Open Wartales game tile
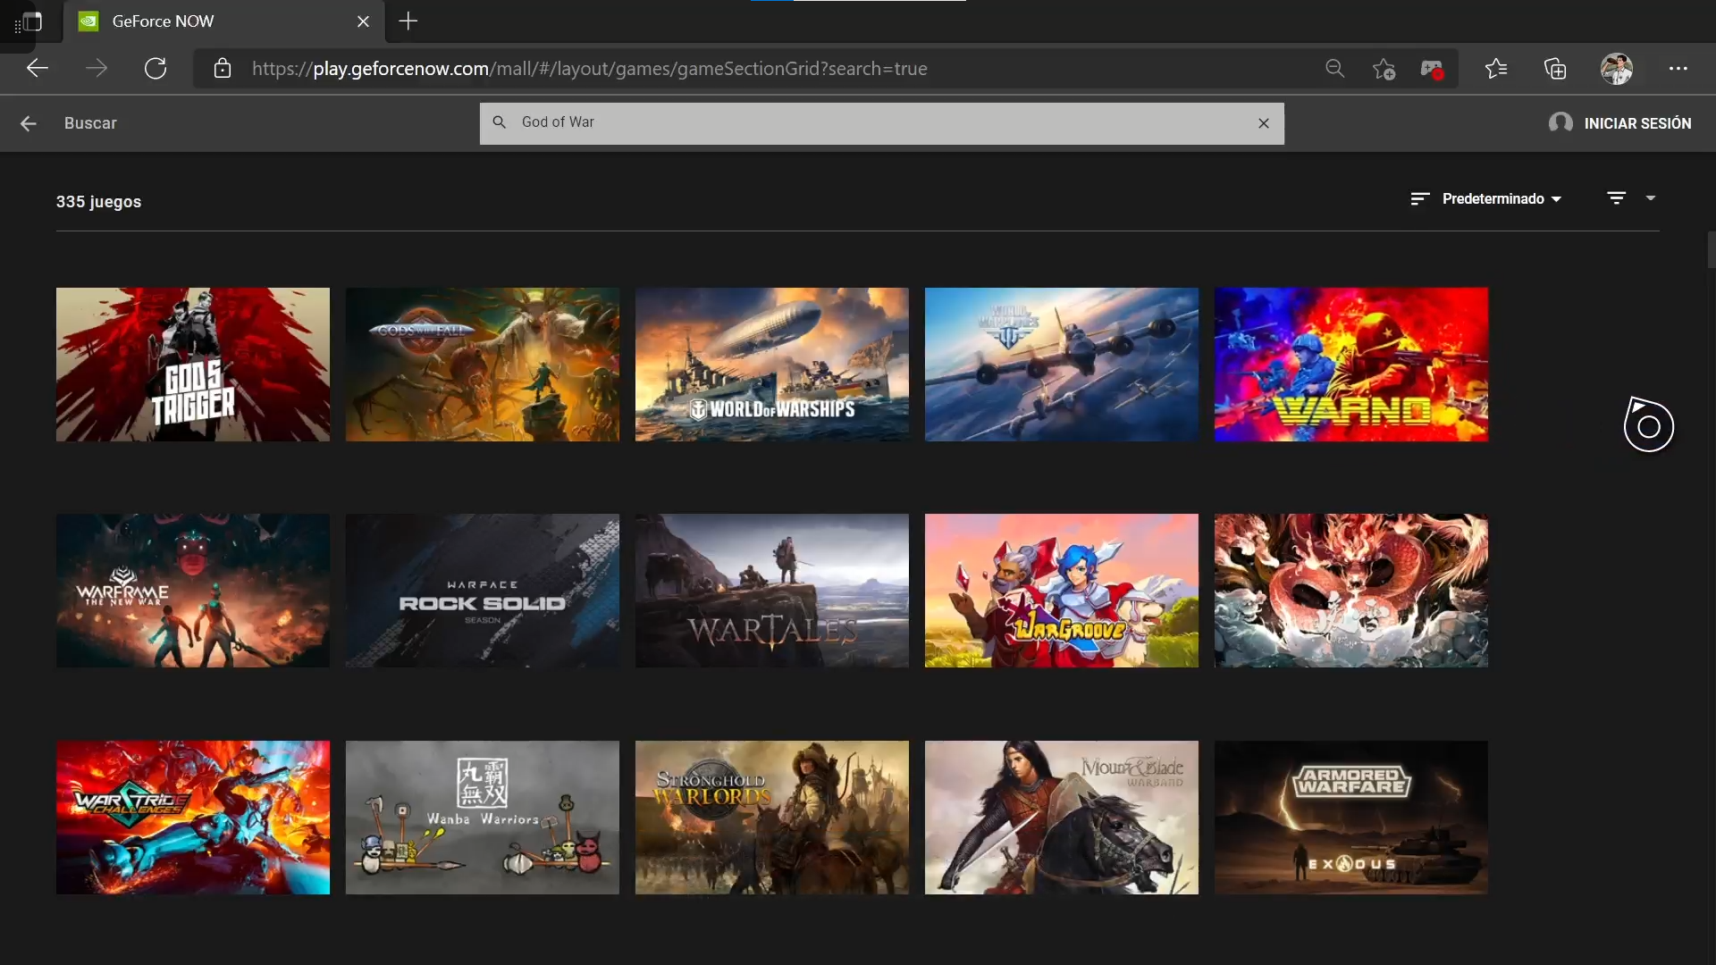This screenshot has width=1716, height=965. click(x=772, y=591)
